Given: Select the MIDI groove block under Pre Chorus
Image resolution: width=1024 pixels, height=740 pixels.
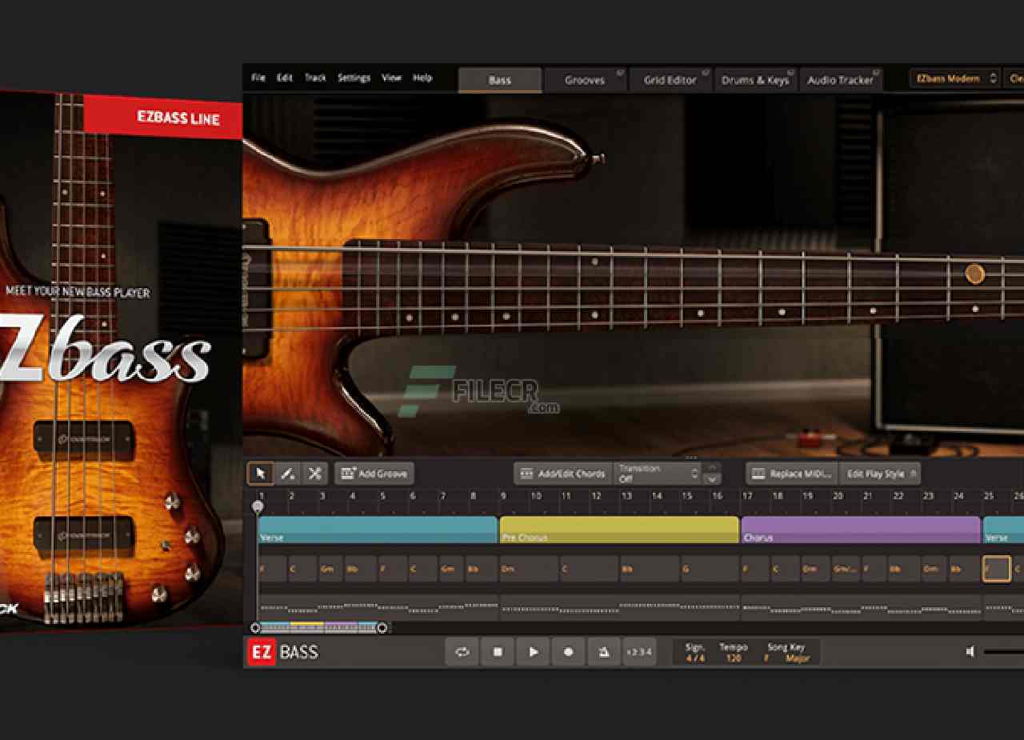Looking at the screenshot, I should (619, 607).
